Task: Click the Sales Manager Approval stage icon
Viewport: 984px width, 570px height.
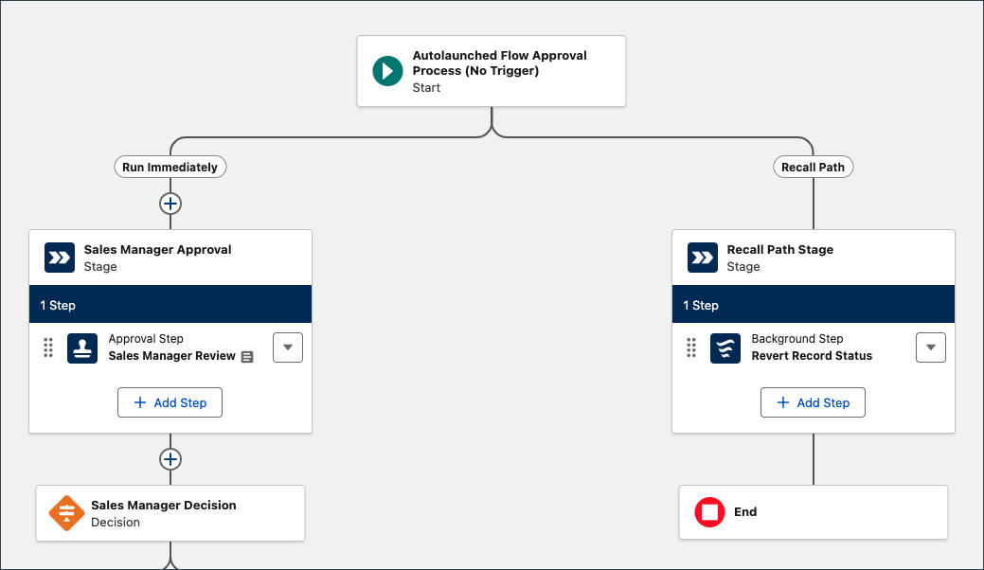Action: 60,258
